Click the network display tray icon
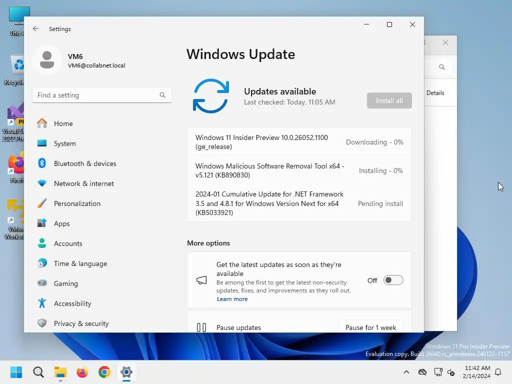512x384 pixels. 438,372
